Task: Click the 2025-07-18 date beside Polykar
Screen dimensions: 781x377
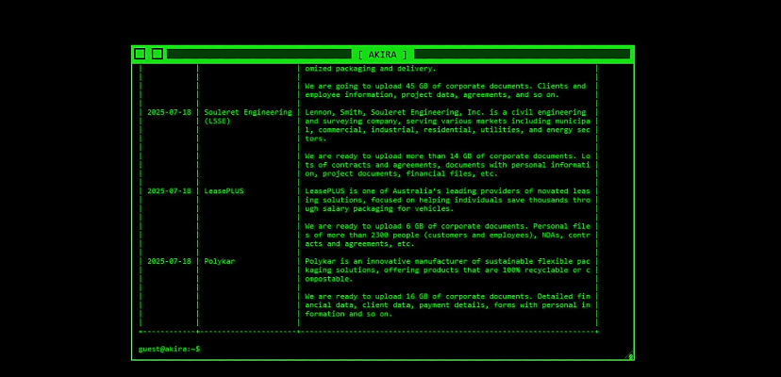Action: pyautogui.click(x=169, y=261)
